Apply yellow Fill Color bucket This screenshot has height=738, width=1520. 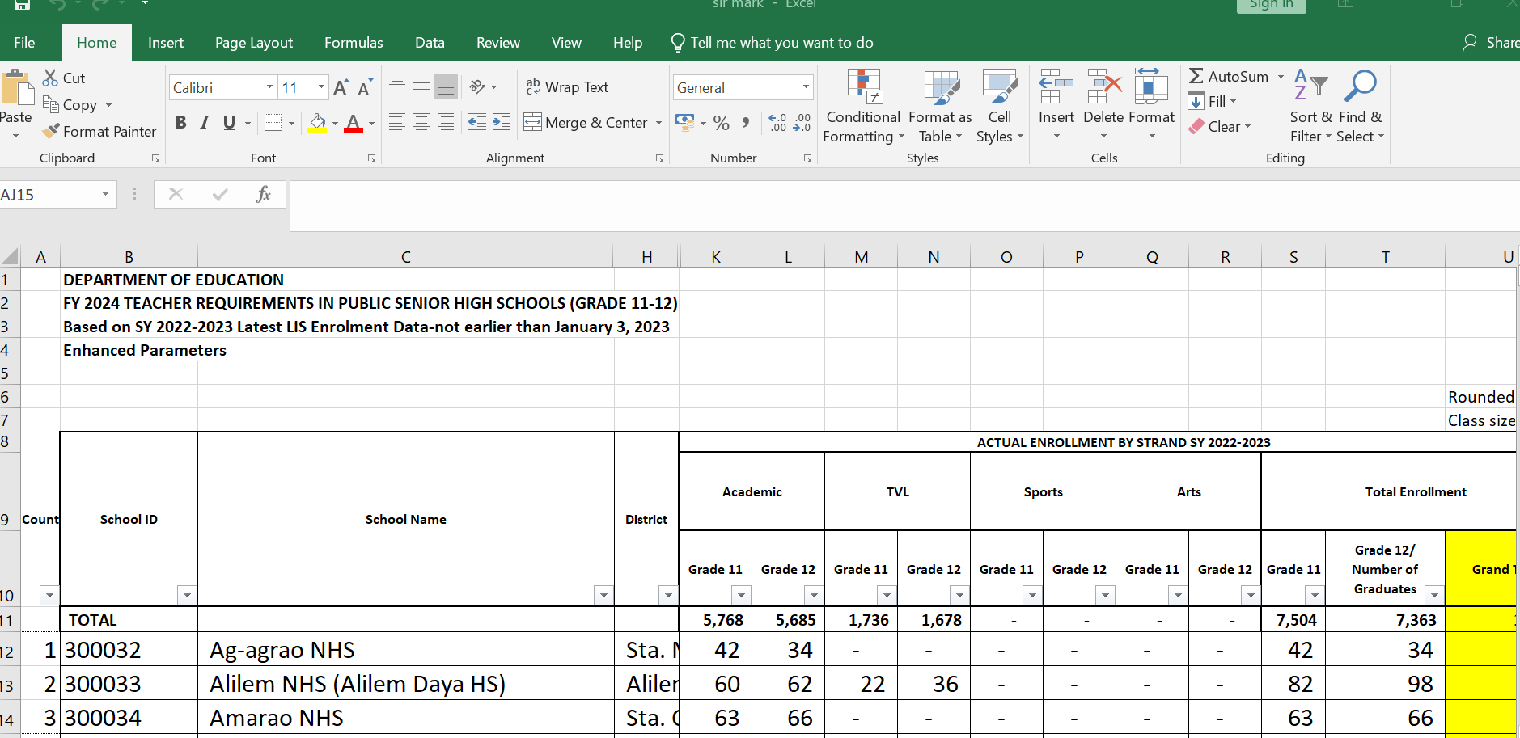[x=317, y=123]
